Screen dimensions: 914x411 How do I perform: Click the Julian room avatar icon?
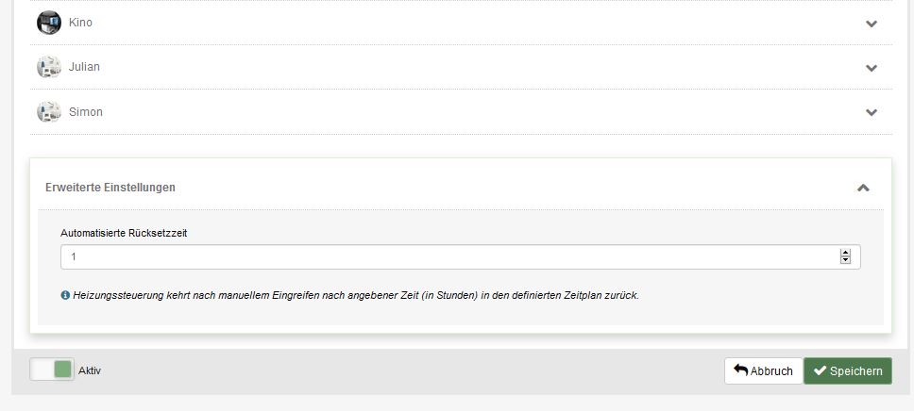[x=49, y=67]
